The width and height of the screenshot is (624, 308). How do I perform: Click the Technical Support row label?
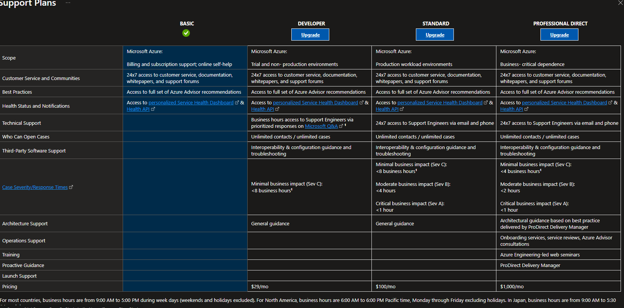22,123
